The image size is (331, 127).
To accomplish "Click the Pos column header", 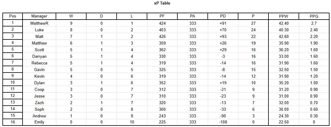I will pyautogui.click(x=12, y=16).
